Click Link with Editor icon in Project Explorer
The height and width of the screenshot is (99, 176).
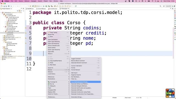pos(20,11)
